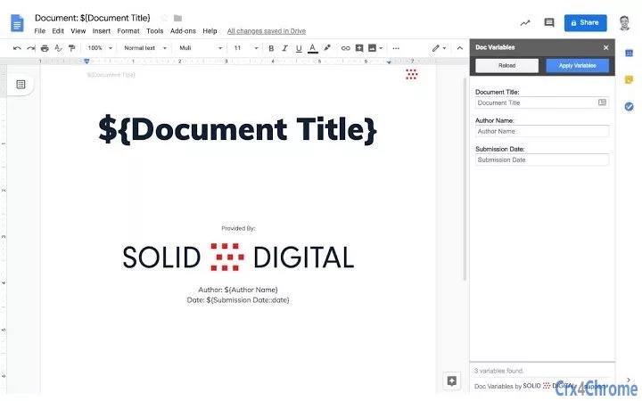Open the Normal text styles dropdown
The height and width of the screenshot is (401, 642).
click(145, 48)
